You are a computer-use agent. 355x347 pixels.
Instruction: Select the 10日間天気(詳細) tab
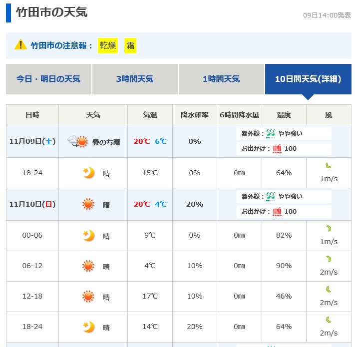(x=308, y=79)
